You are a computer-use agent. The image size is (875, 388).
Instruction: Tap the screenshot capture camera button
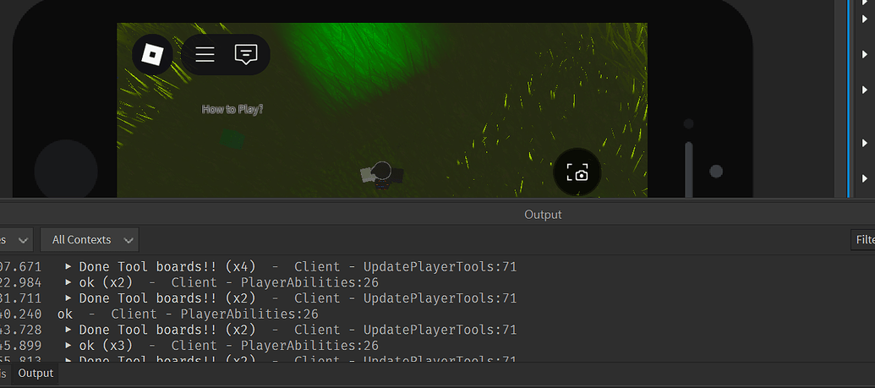pos(577,172)
